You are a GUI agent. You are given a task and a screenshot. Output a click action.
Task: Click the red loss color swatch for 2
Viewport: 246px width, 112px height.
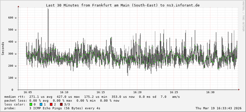coord(51,104)
